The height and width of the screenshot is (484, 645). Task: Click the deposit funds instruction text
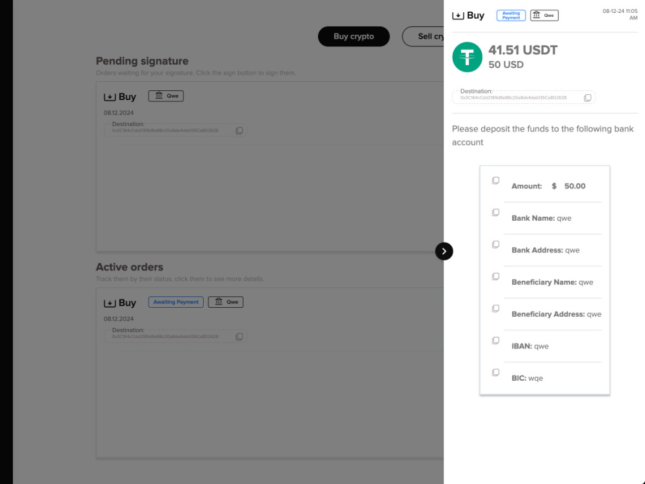542,136
